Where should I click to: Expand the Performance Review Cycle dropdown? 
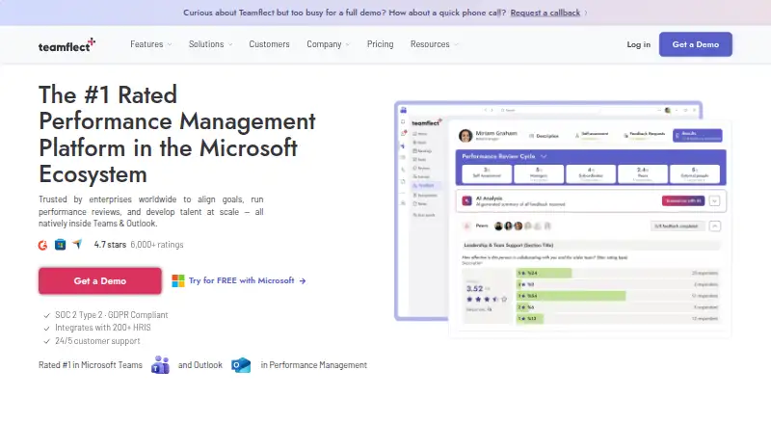(x=544, y=156)
